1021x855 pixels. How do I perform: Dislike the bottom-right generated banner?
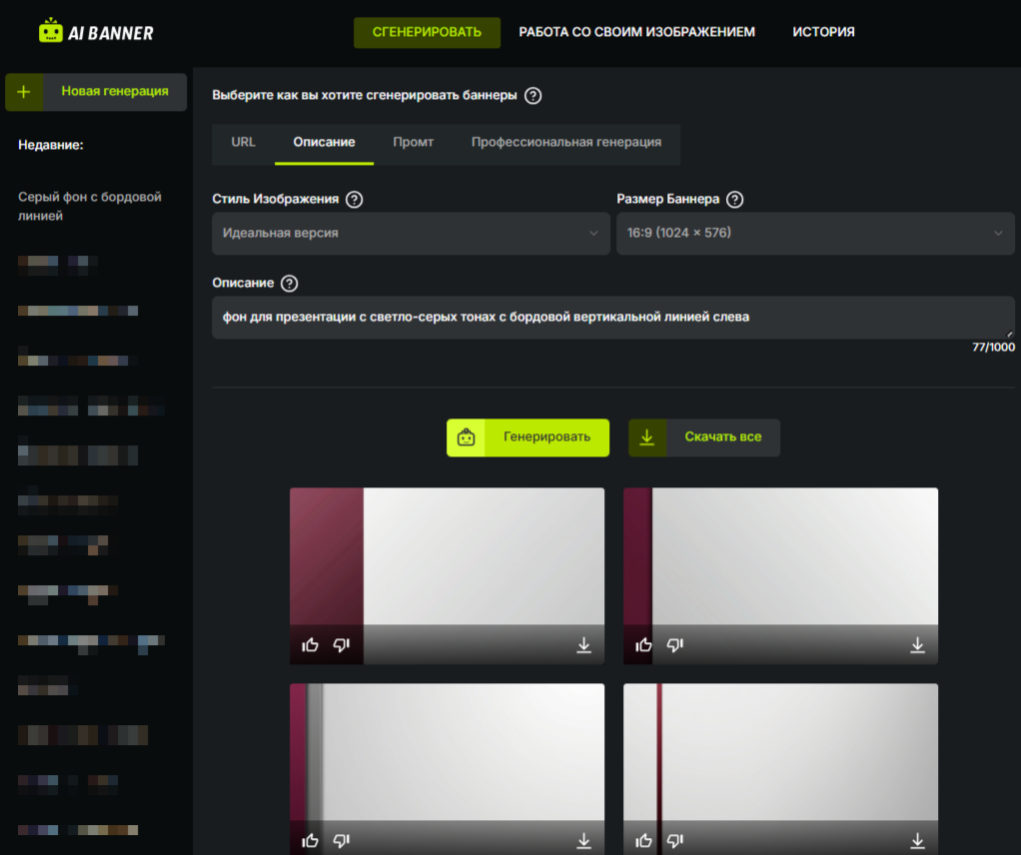675,840
